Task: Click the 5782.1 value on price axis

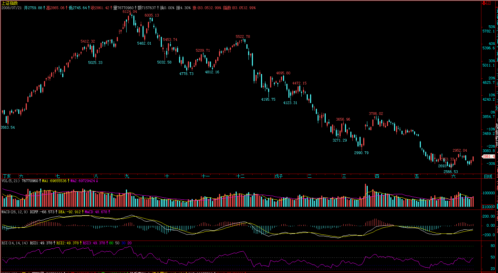Action: (x=489, y=31)
